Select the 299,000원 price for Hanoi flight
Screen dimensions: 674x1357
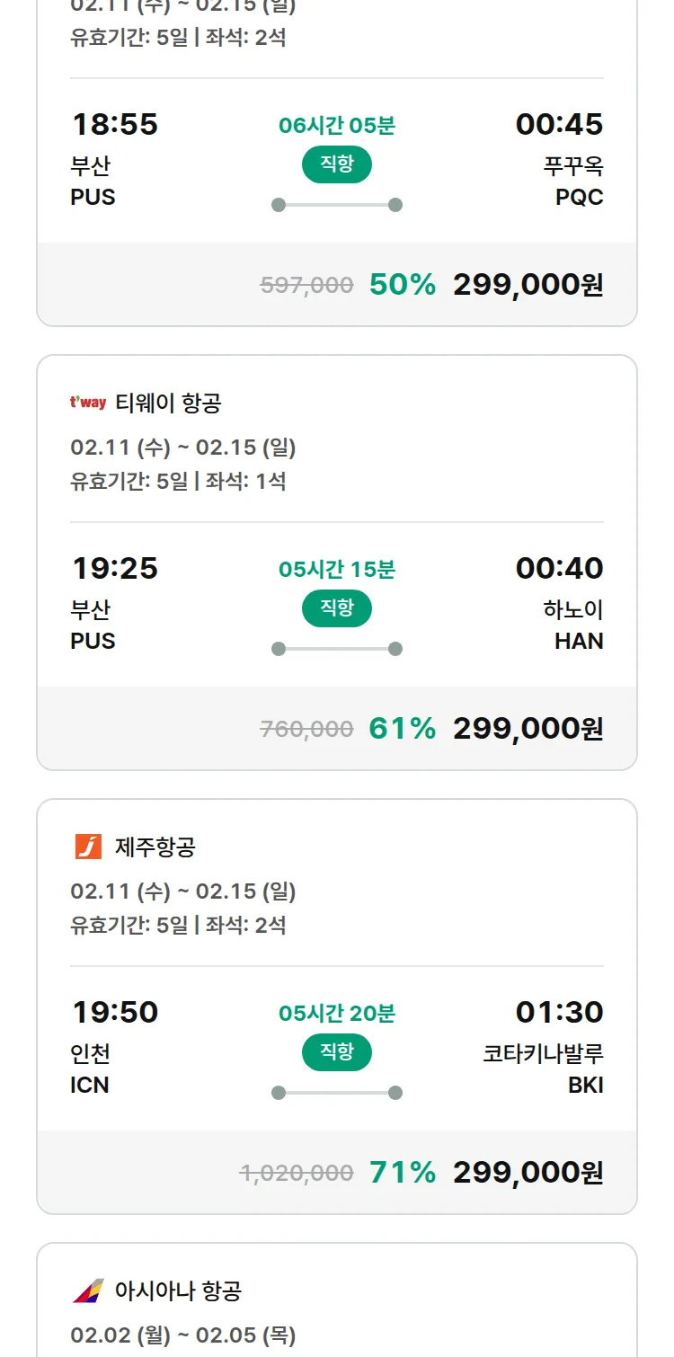(x=528, y=729)
